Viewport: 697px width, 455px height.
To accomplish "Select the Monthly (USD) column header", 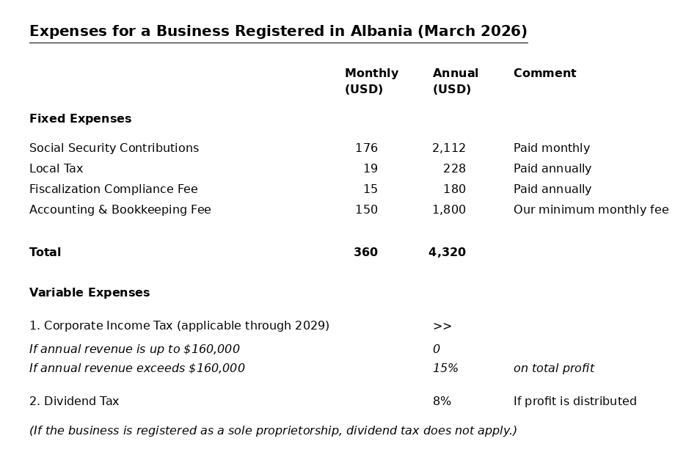I will pyautogui.click(x=372, y=81).
